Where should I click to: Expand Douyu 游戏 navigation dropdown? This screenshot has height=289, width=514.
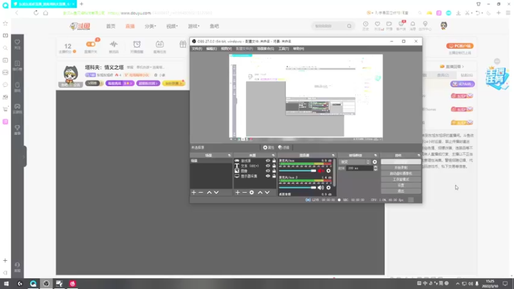point(193,26)
